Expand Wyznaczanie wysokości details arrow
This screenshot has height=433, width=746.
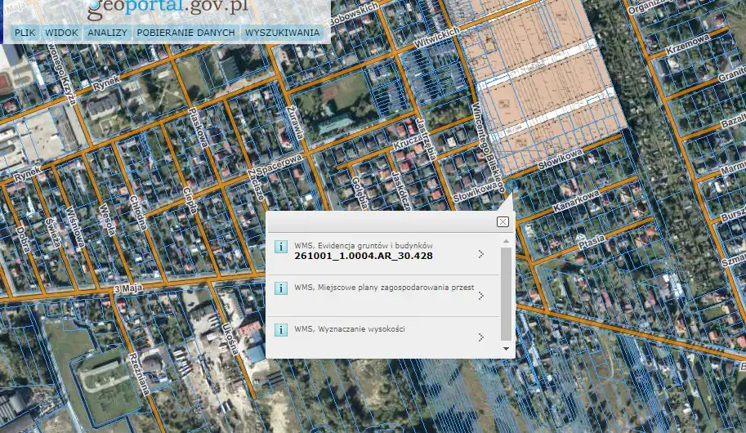[481, 337]
